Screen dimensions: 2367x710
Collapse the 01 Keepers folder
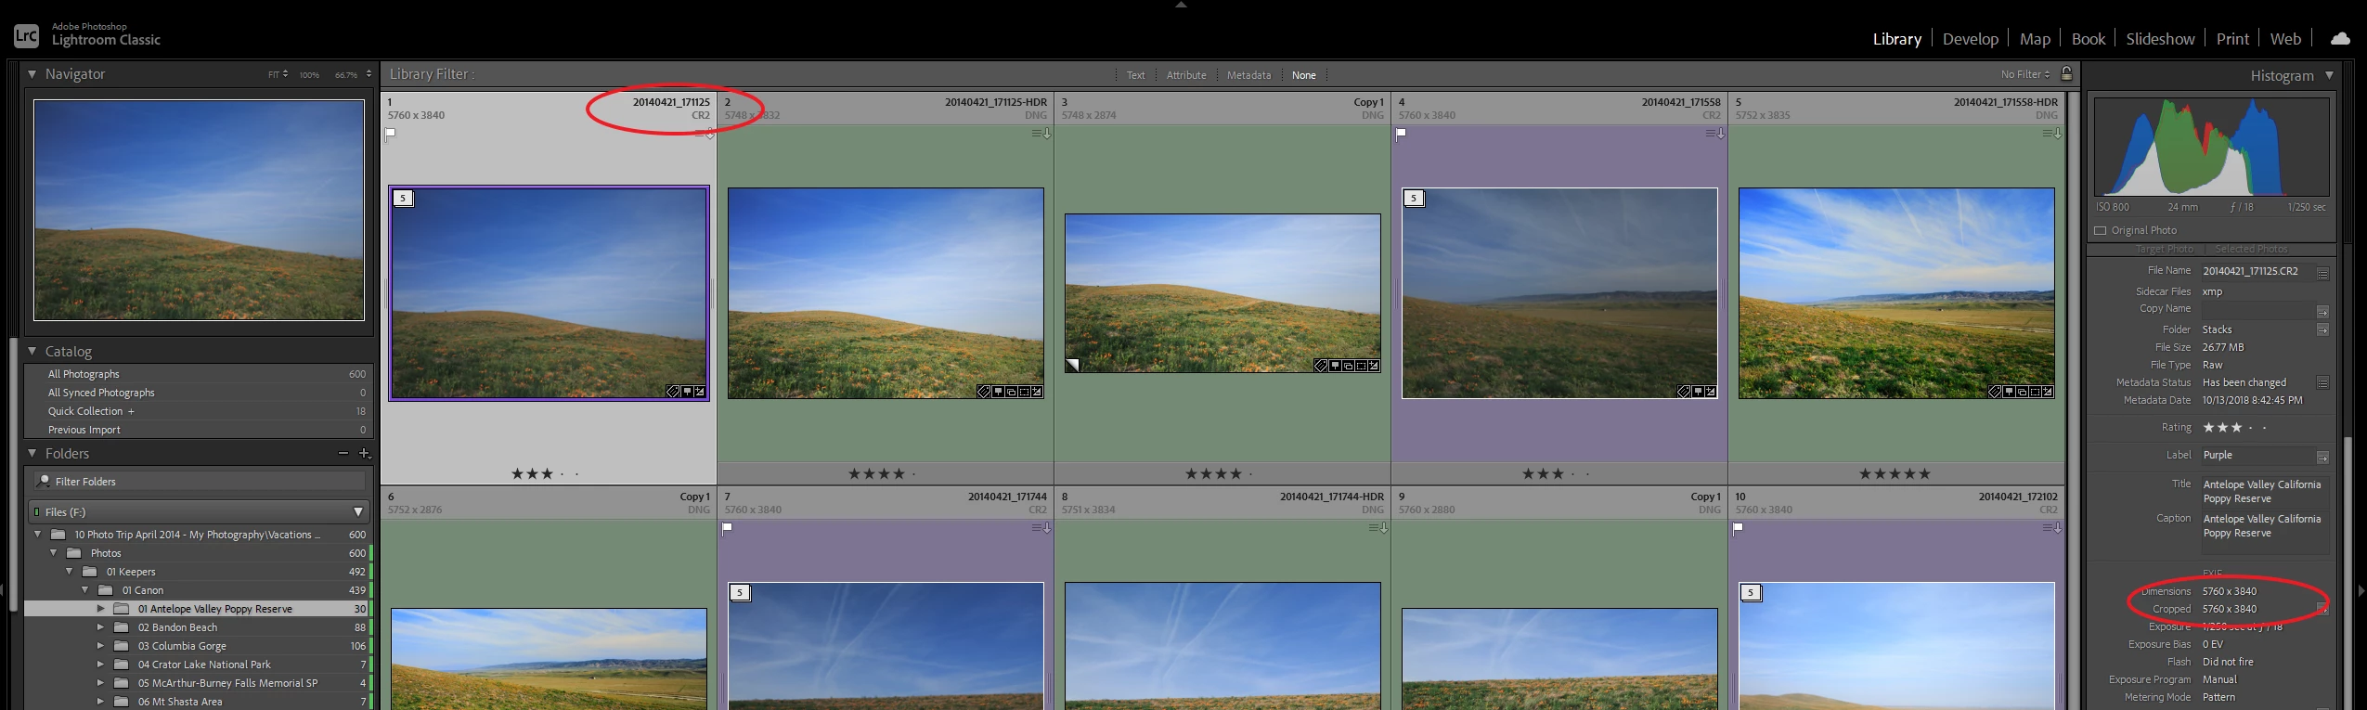tap(69, 572)
